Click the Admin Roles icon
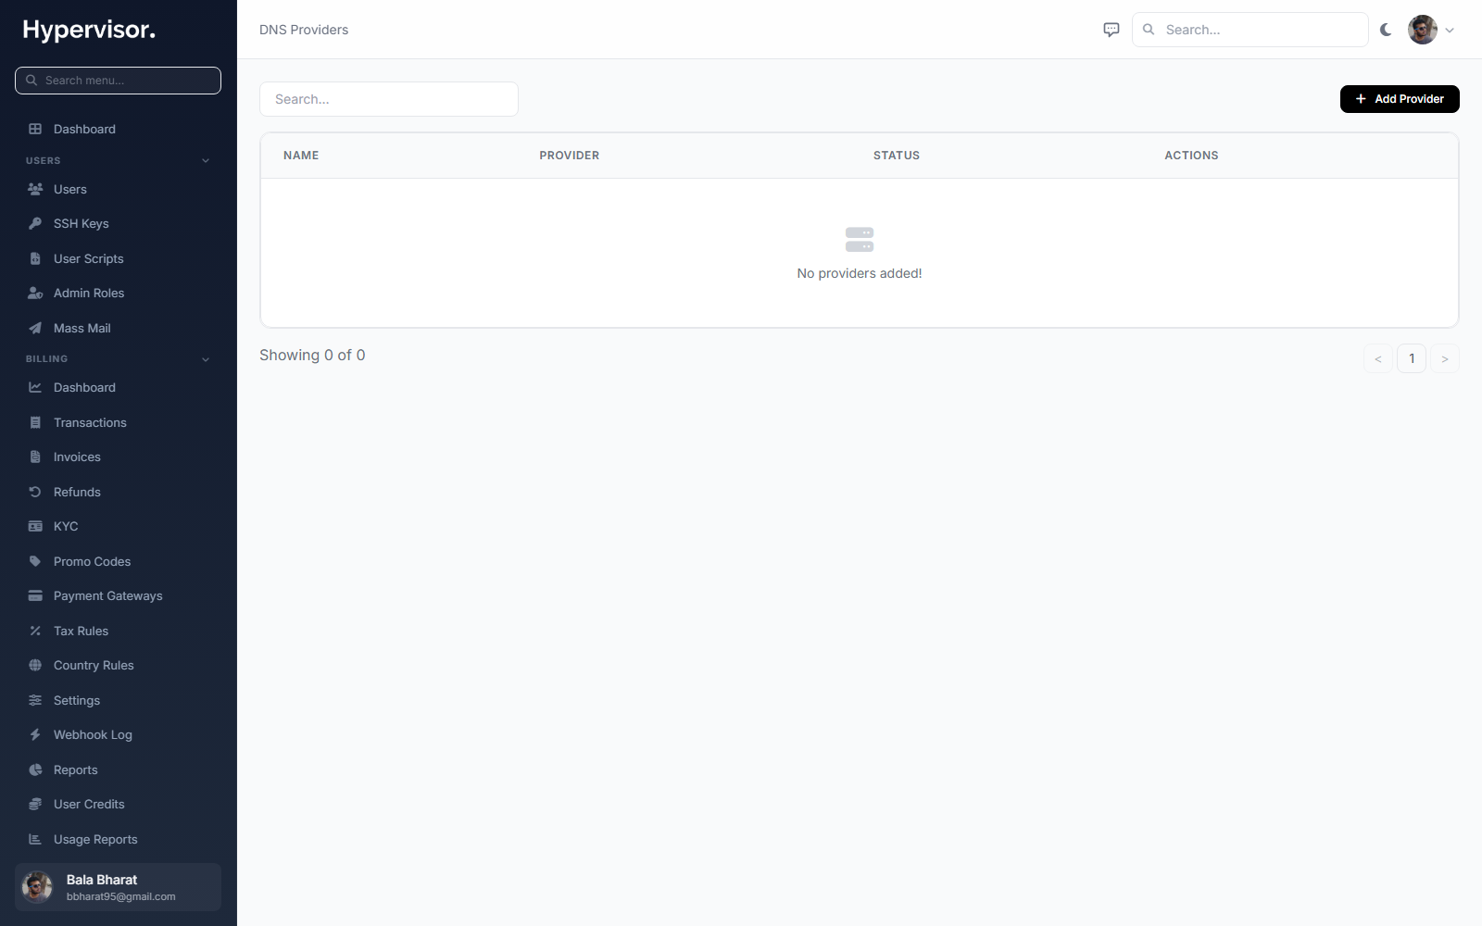 coord(35,293)
